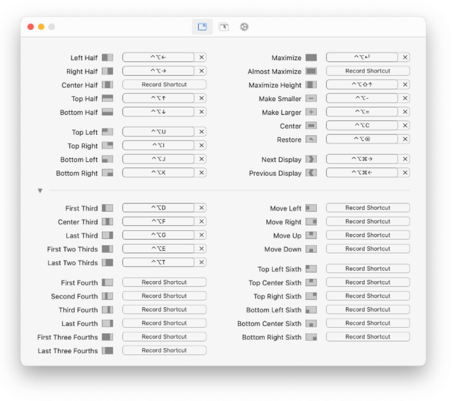This screenshot has height=401, width=454.
Task: Edit the Last Third shortcut field
Action: point(159,235)
